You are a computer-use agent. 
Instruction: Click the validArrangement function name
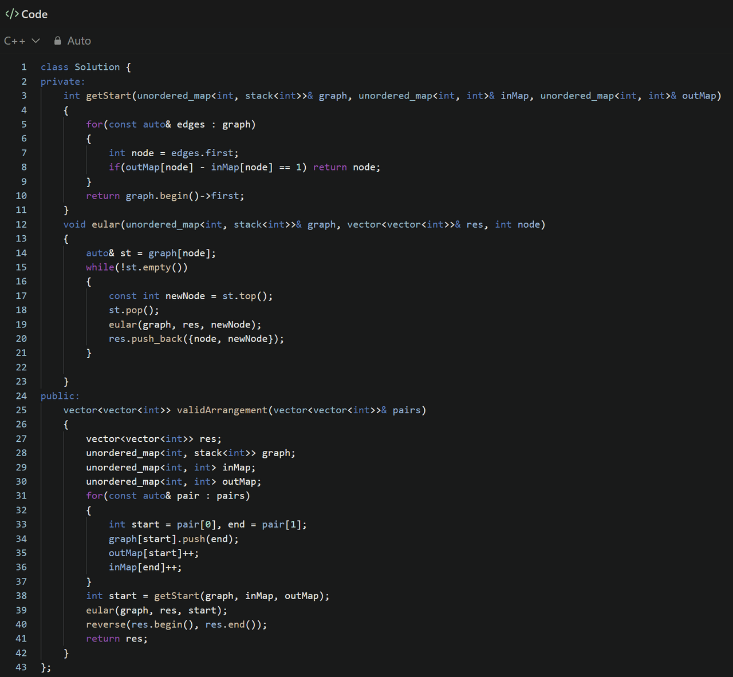(x=222, y=410)
